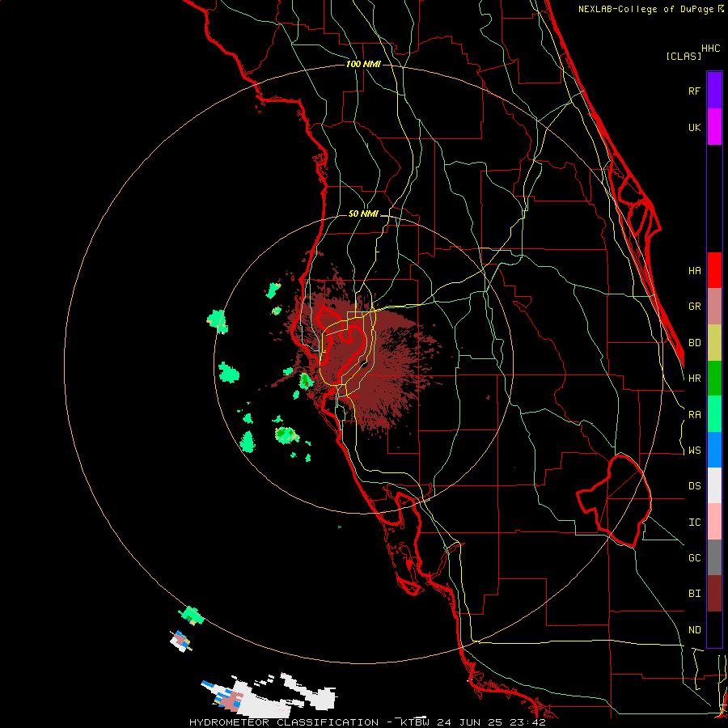This screenshot has width=728, height=728.
Task: Click the UK magenta legend color swatch
Action: pyautogui.click(x=714, y=127)
